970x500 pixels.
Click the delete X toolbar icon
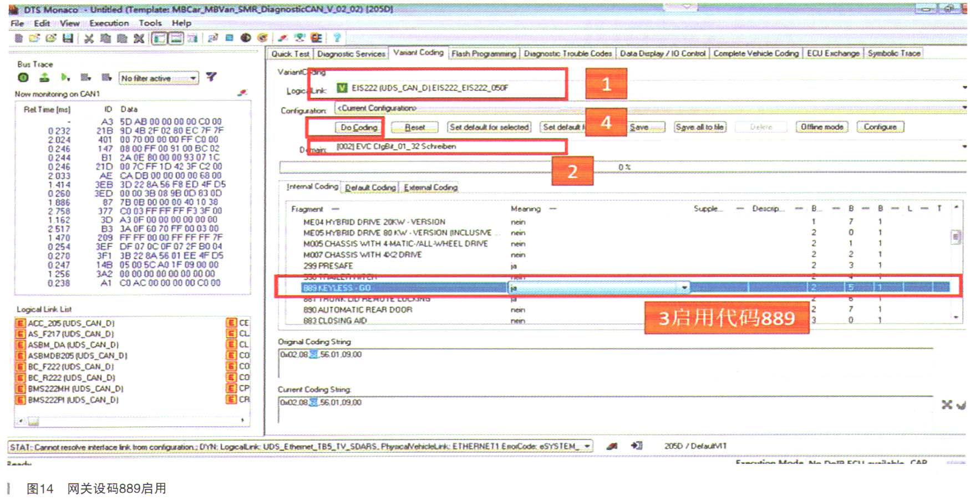(139, 38)
